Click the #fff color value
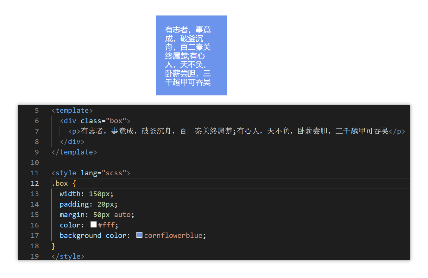This screenshot has height=278, width=428. pos(106,225)
